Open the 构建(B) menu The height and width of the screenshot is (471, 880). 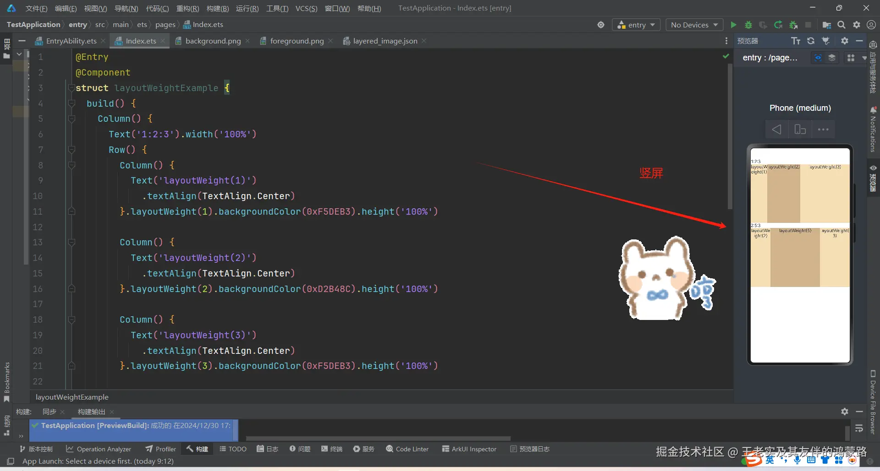pyautogui.click(x=218, y=8)
